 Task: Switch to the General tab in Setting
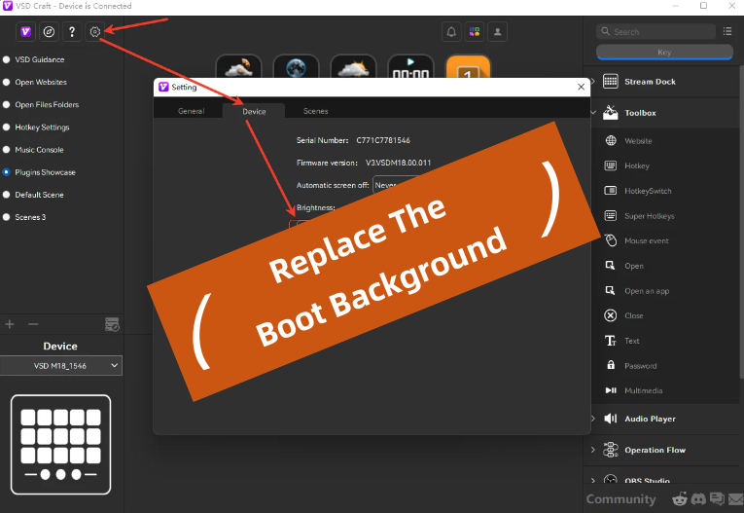pyautogui.click(x=191, y=112)
